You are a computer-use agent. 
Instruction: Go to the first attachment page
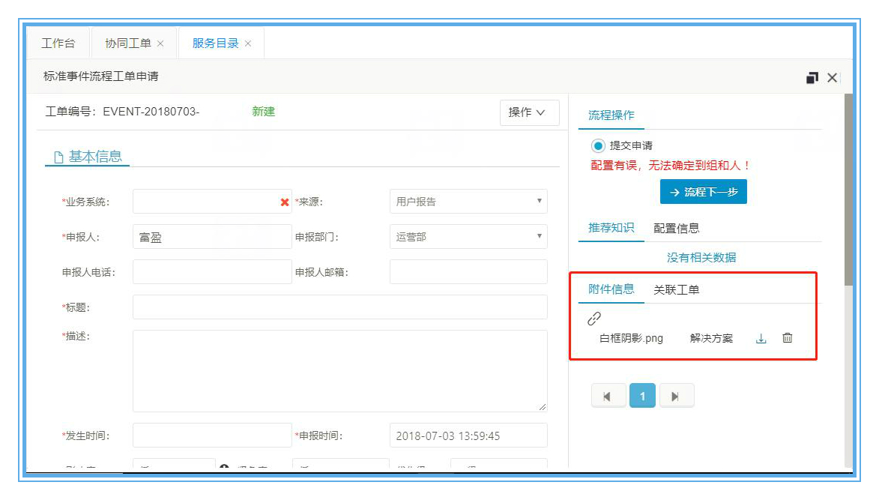click(607, 397)
